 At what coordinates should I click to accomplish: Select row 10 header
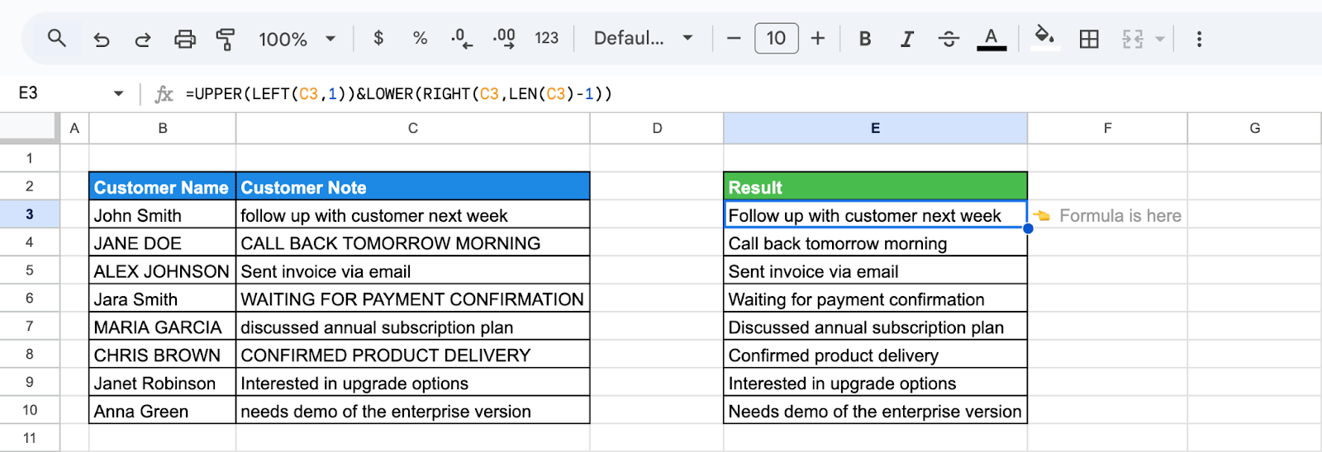pos(30,411)
